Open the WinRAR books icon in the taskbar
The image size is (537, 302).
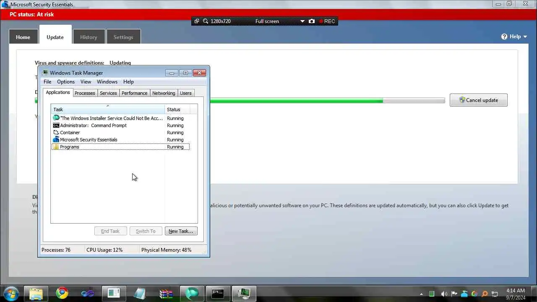166,293
